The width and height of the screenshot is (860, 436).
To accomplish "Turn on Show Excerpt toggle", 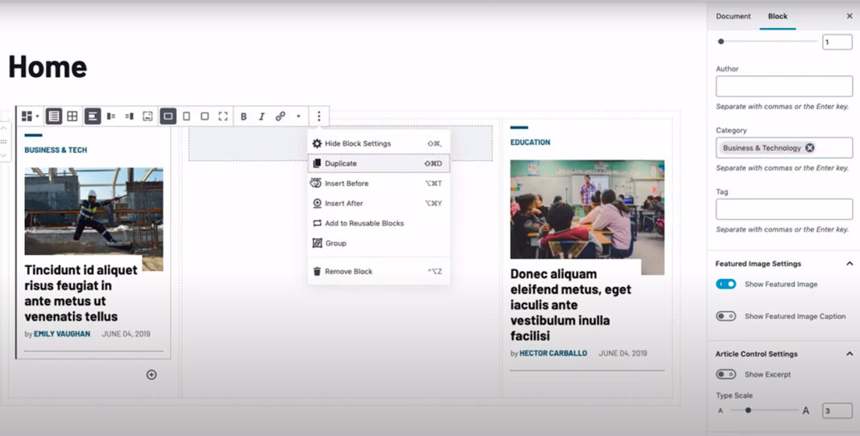I will (x=726, y=374).
